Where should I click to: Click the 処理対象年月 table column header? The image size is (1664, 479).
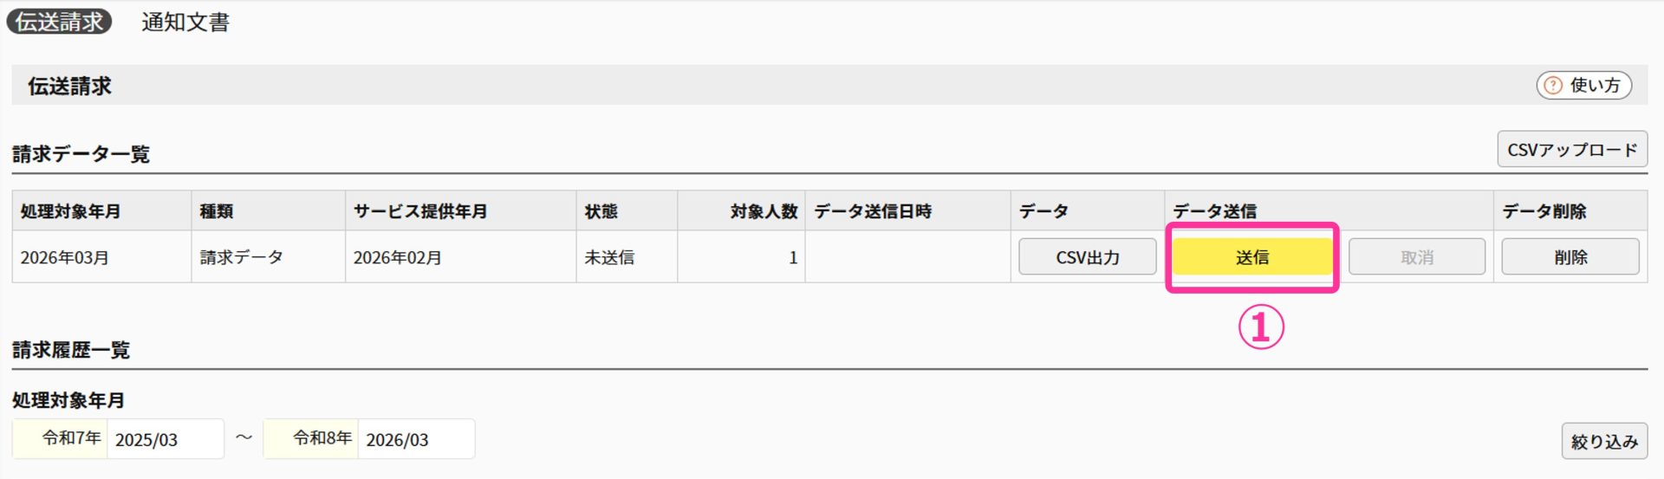click(x=71, y=211)
